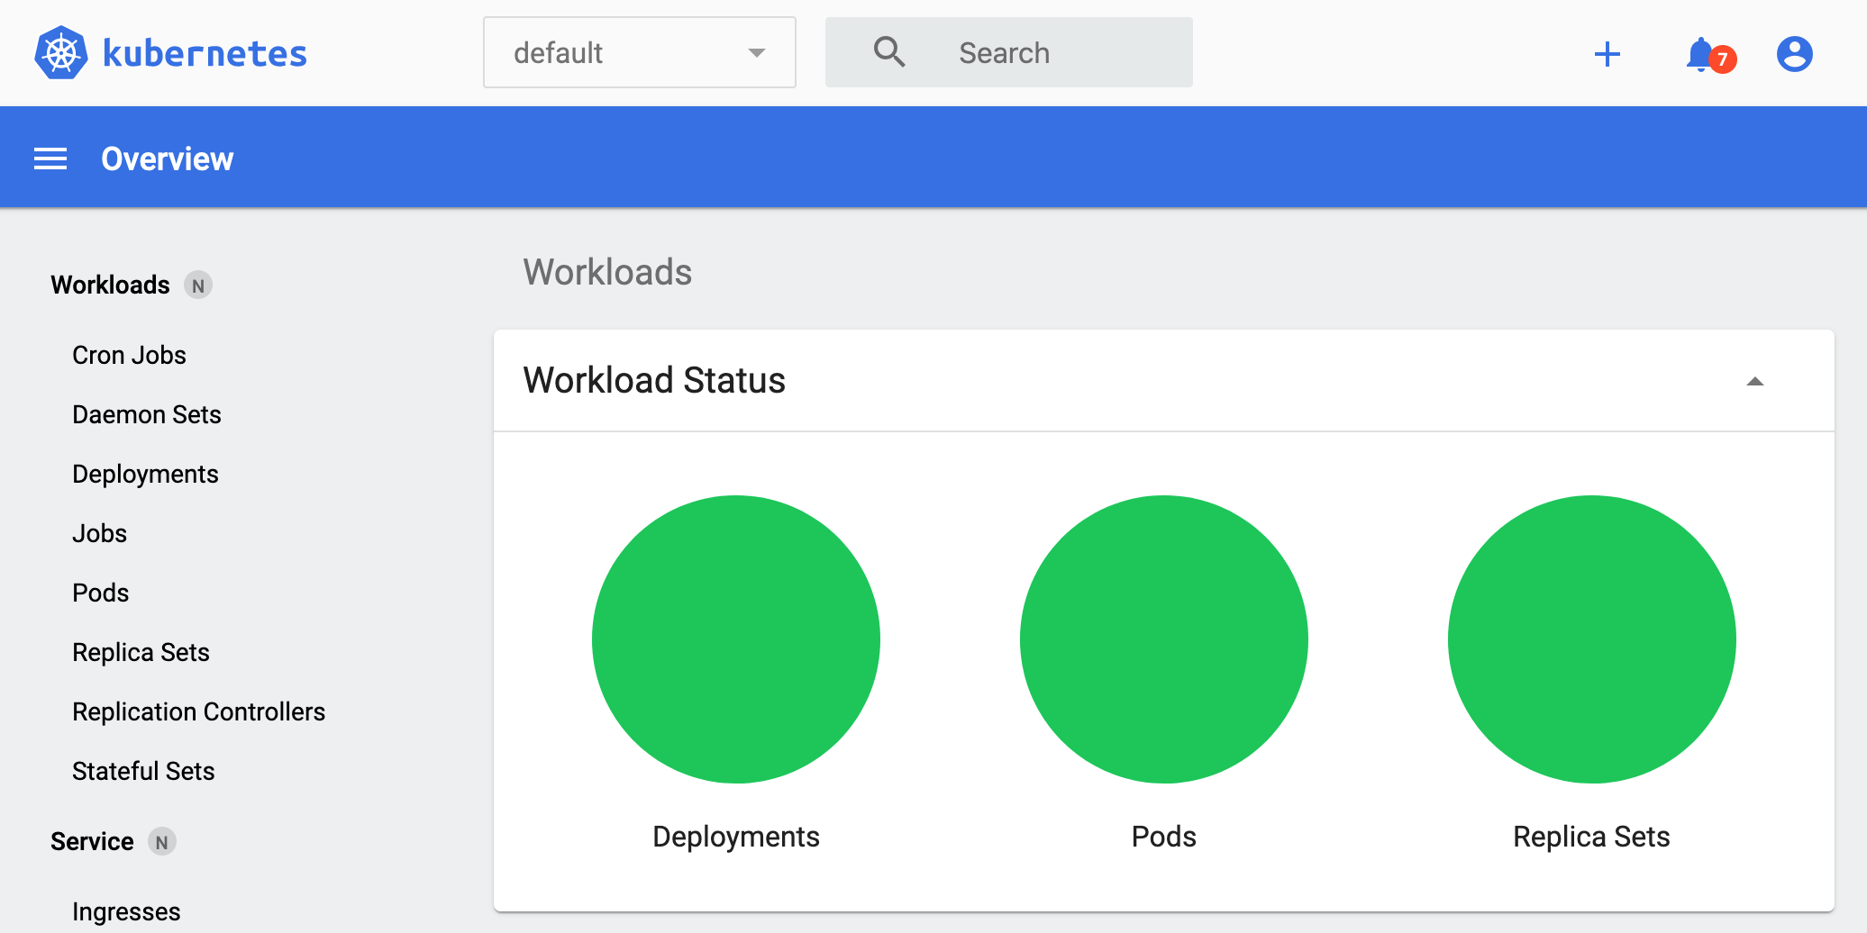Go to Deployments in sidebar

(145, 474)
